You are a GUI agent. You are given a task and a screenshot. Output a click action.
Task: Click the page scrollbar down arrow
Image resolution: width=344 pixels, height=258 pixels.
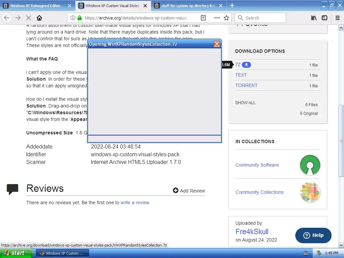341,245
